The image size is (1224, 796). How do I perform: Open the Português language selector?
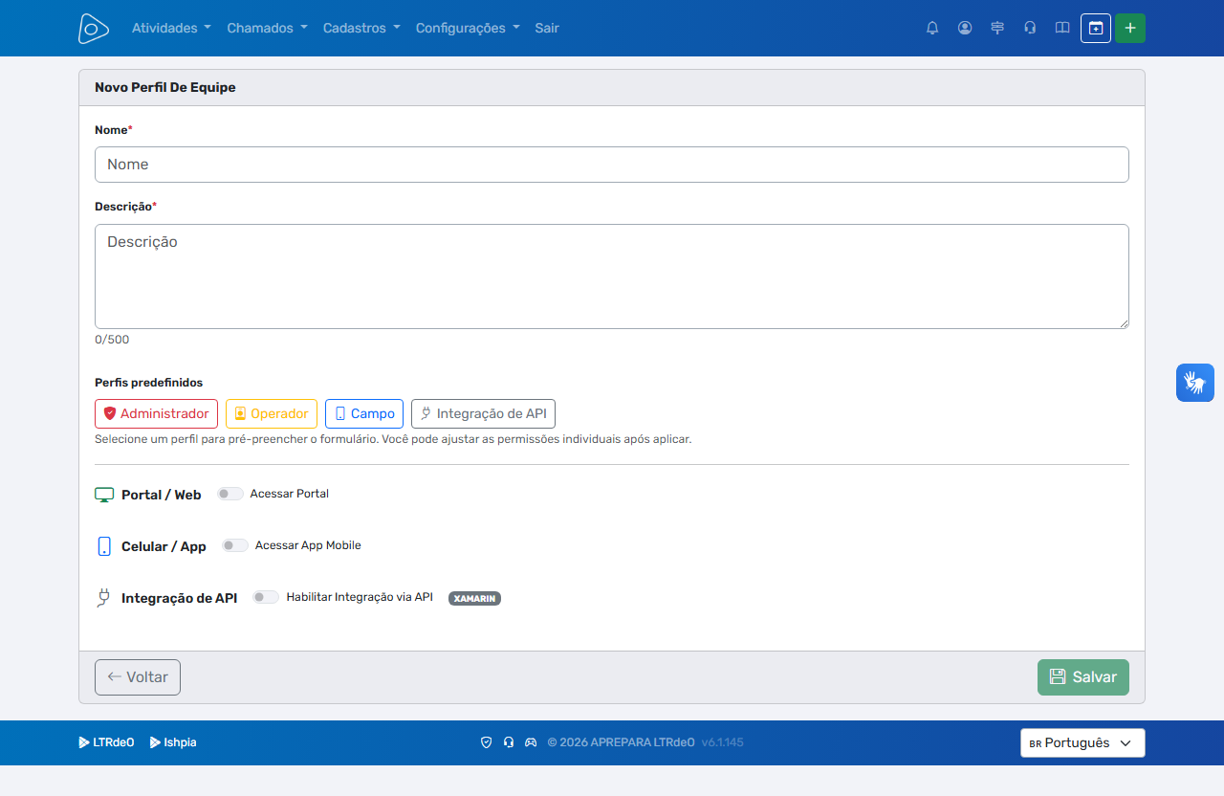point(1082,743)
